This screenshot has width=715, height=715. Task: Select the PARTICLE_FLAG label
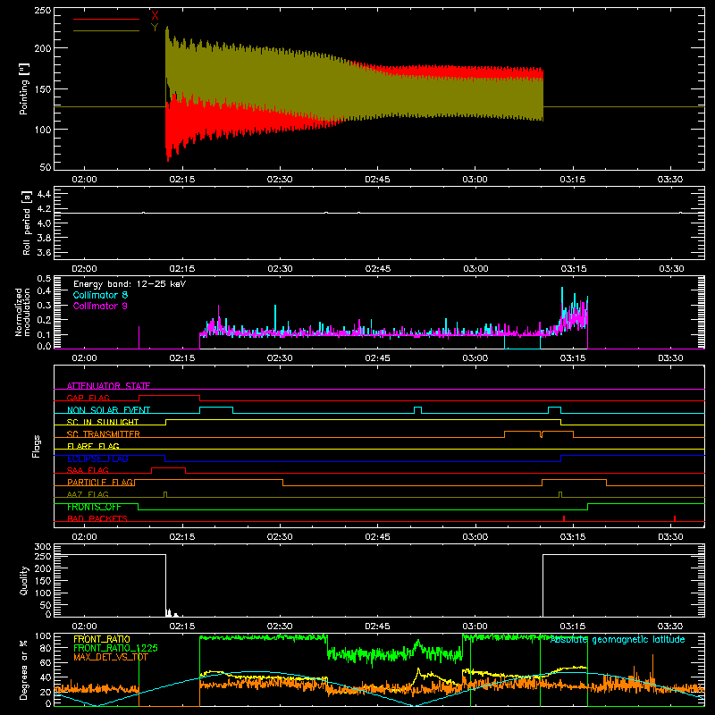(x=100, y=482)
